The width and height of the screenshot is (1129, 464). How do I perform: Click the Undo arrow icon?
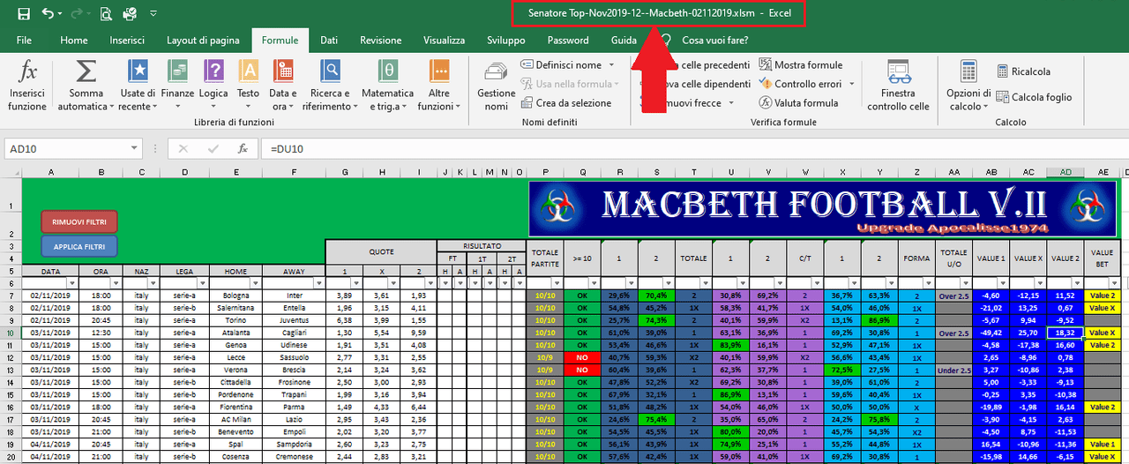(48, 14)
